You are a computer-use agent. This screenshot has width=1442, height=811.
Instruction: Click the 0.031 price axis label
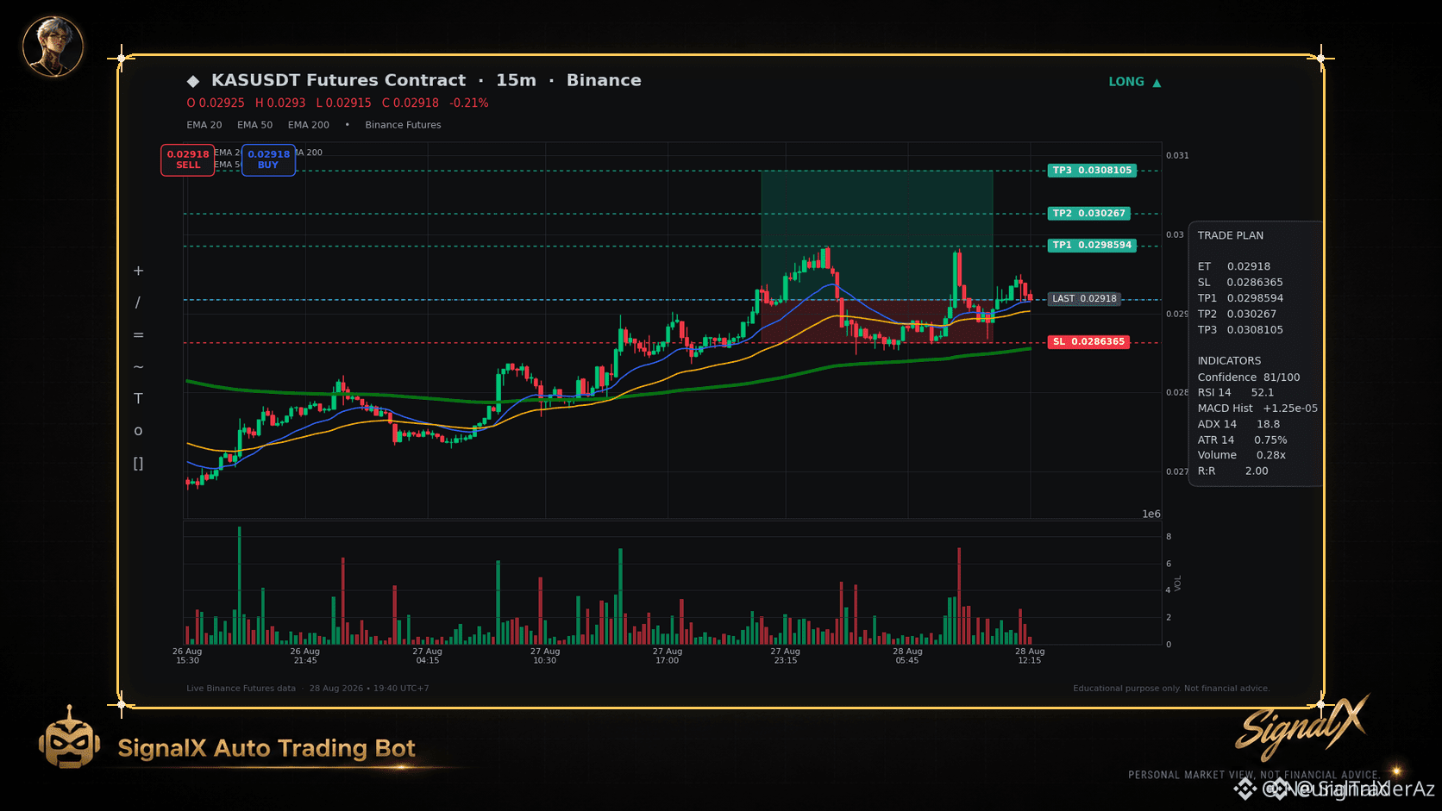pos(1177,156)
